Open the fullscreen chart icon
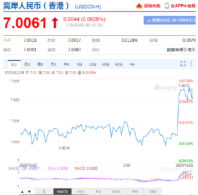198x195 pixels. [x=183, y=63]
